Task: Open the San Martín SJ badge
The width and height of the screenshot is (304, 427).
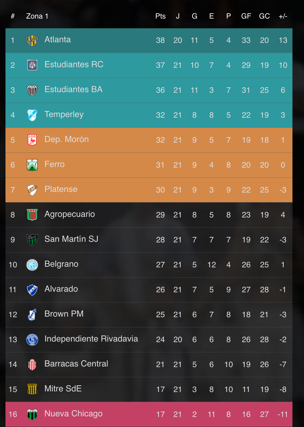Action: [32, 240]
